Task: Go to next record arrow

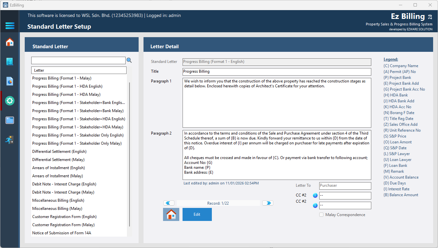Action: [x=268, y=203]
